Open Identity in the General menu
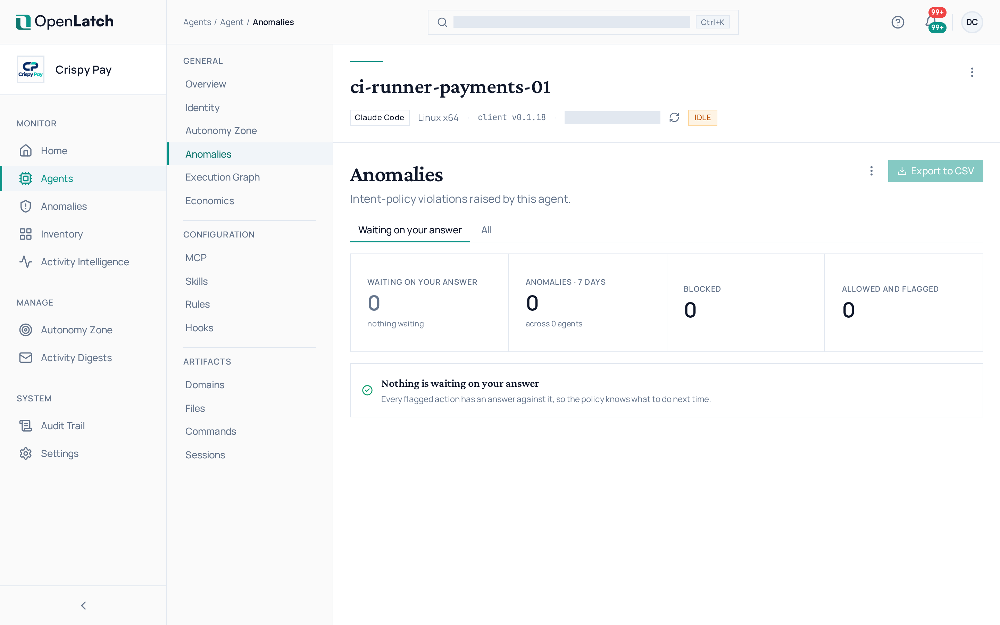1000x625 pixels. pyautogui.click(x=250, y=108)
